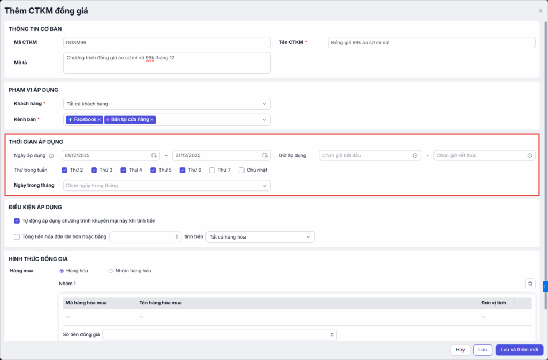Open the Khách hàng dropdown
The width and height of the screenshot is (548, 360).
[166, 104]
